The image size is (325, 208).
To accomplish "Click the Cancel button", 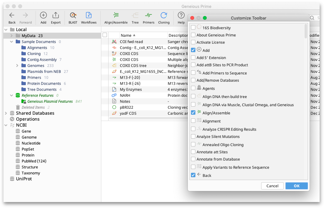I will (x=272, y=186).
